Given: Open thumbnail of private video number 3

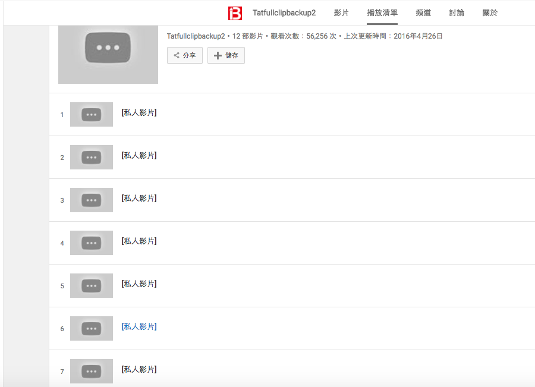Looking at the screenshot, I should (92, 200).
